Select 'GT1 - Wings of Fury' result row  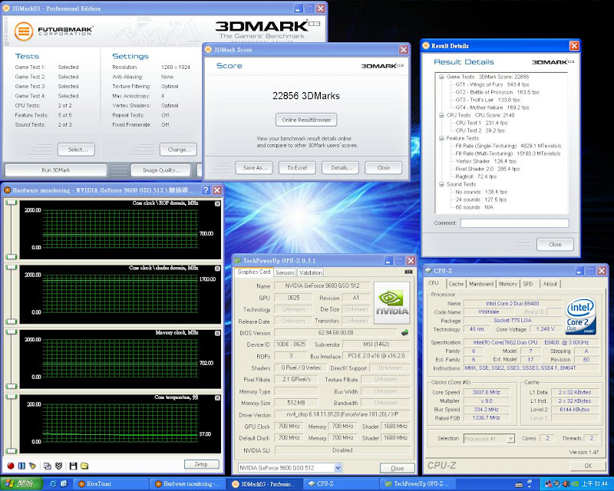[492, 84]
